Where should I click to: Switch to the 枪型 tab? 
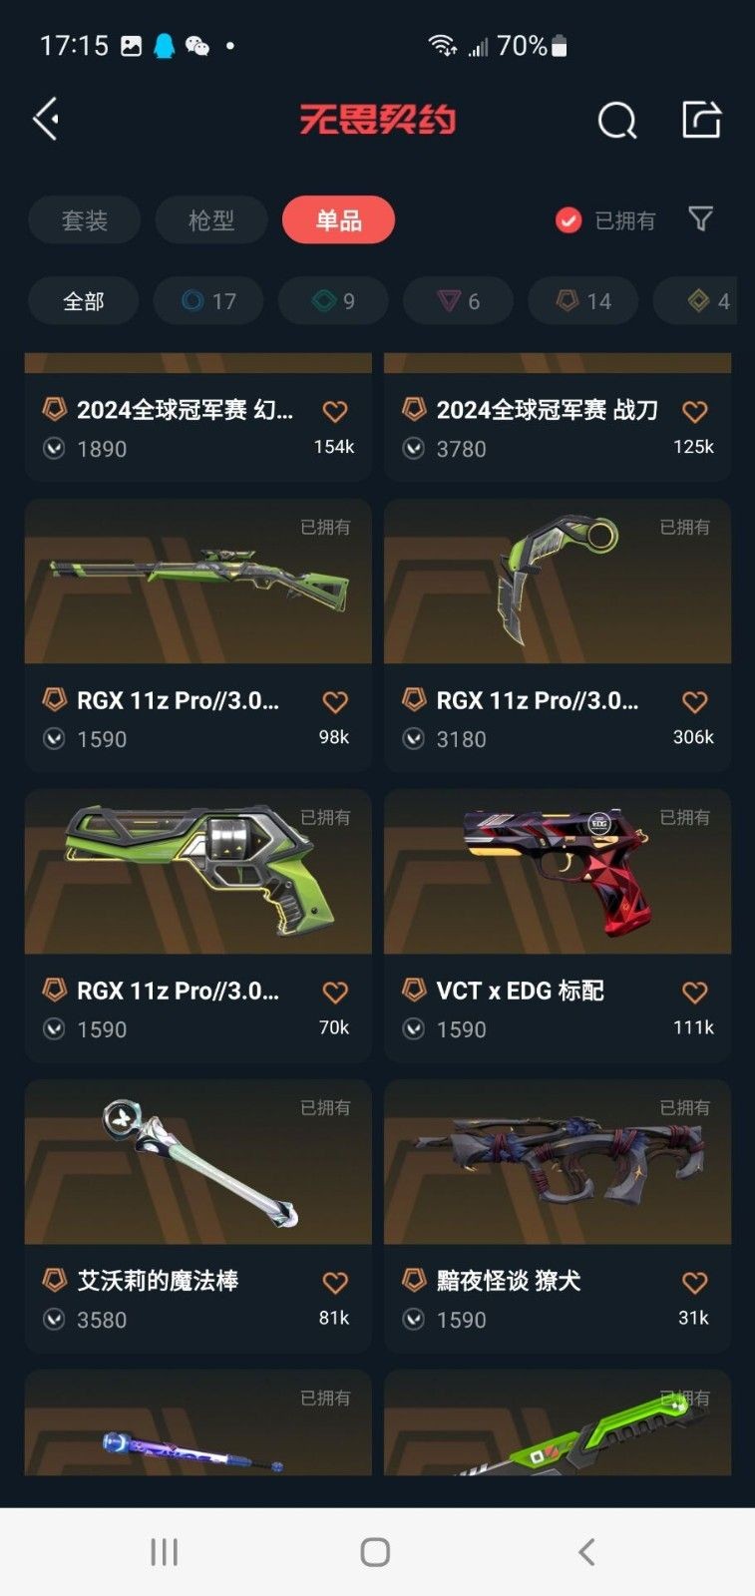tap(211, 220)
